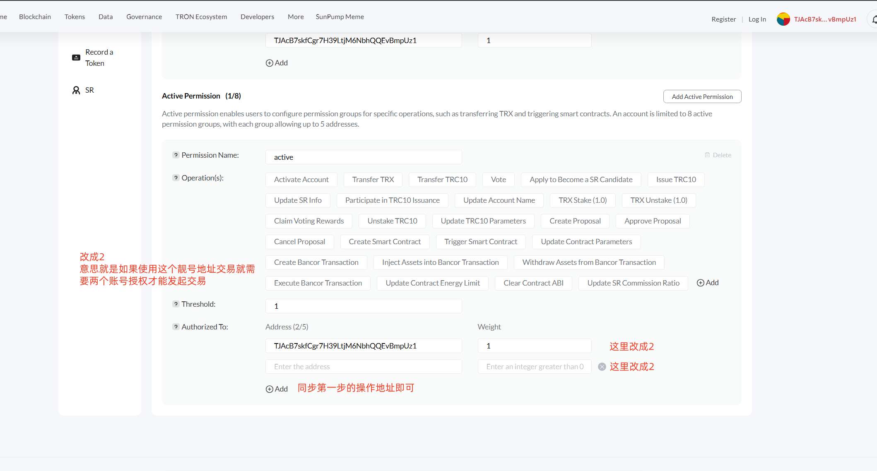Click the Operation(s) question mark icon
Screen dimensions: 877x471
pyautogui.click(x=176, y=178)
